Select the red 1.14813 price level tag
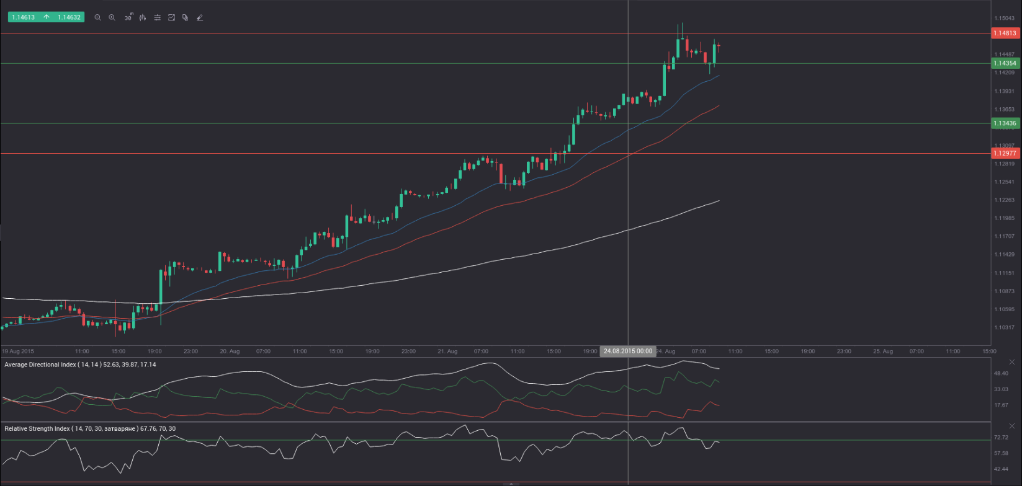This screenshot has width=1022, height=486. coord(1005,33)
